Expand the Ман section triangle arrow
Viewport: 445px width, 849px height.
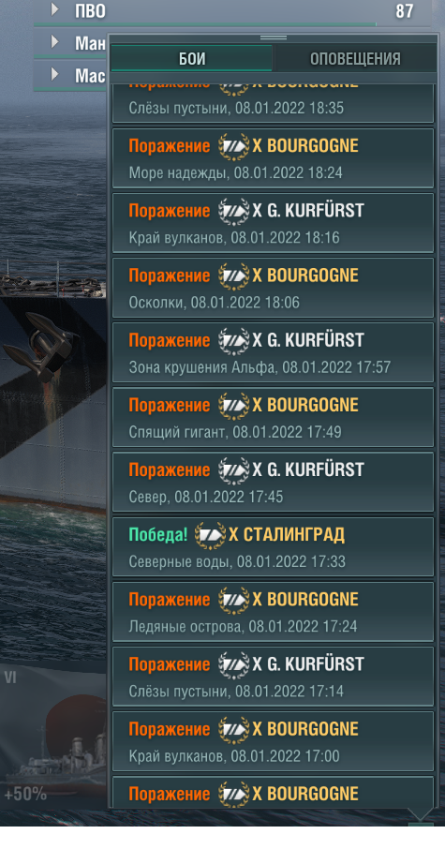(54, 41)
